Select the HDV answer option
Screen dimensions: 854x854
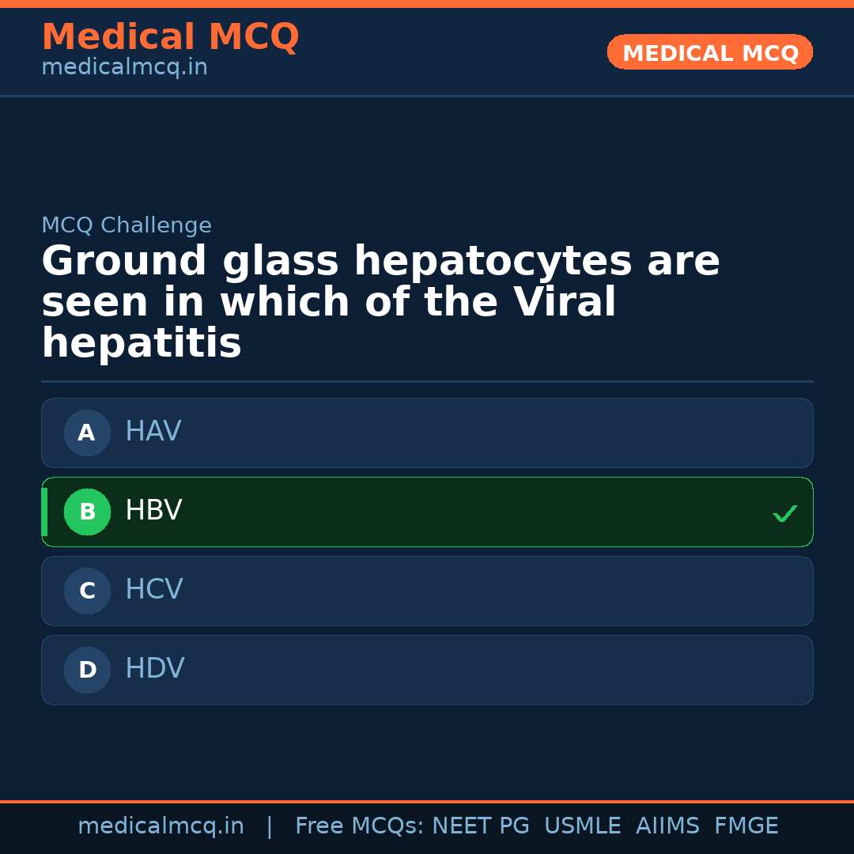[427, 670]
